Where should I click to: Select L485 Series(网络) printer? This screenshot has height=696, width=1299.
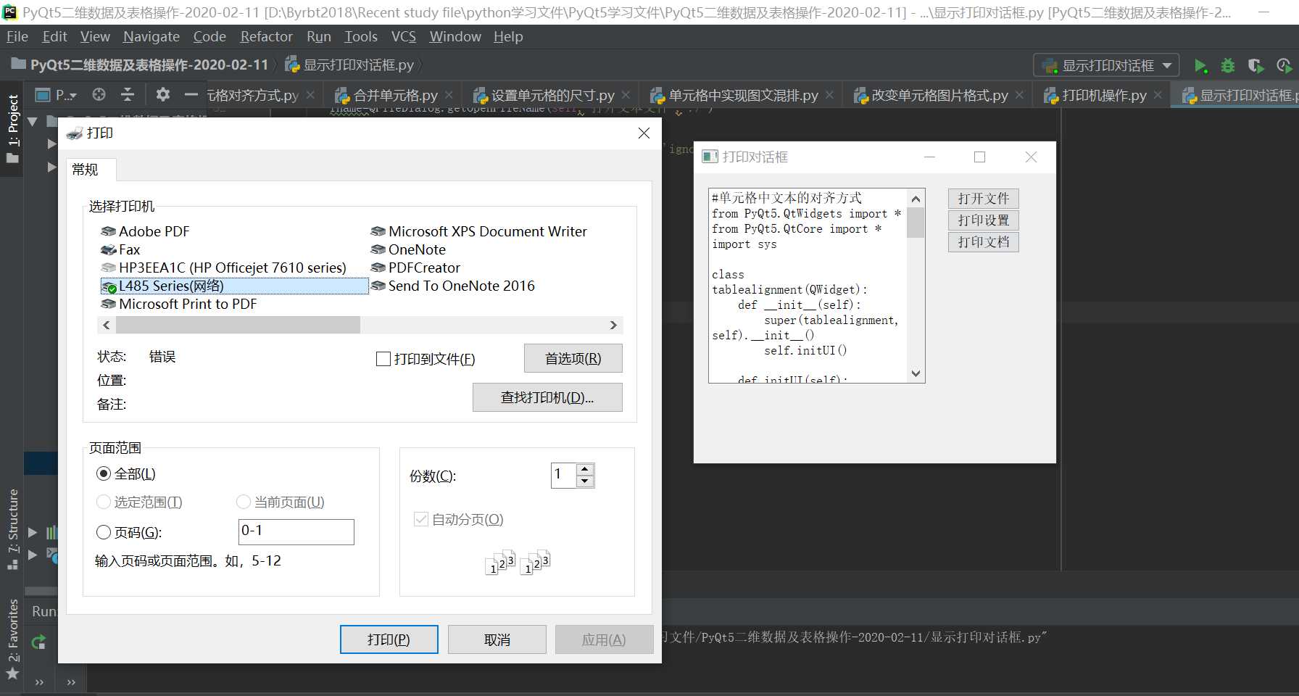click(234, 286)
